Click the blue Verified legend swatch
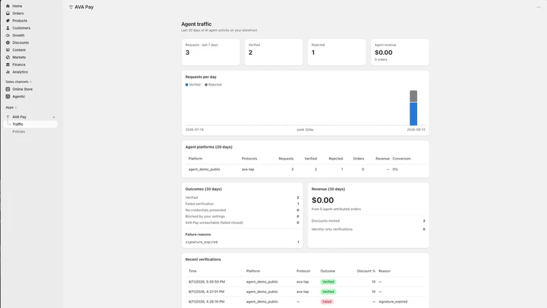 (x=187, y=84)
